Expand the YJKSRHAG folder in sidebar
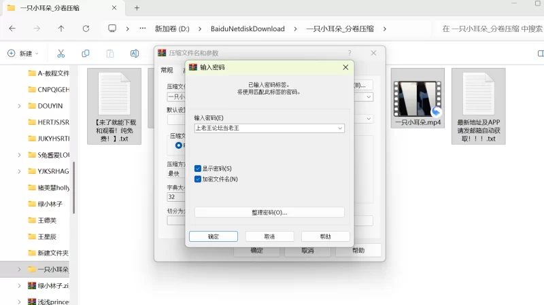This screenshot has width=544, height=305. tap(19, 171)
